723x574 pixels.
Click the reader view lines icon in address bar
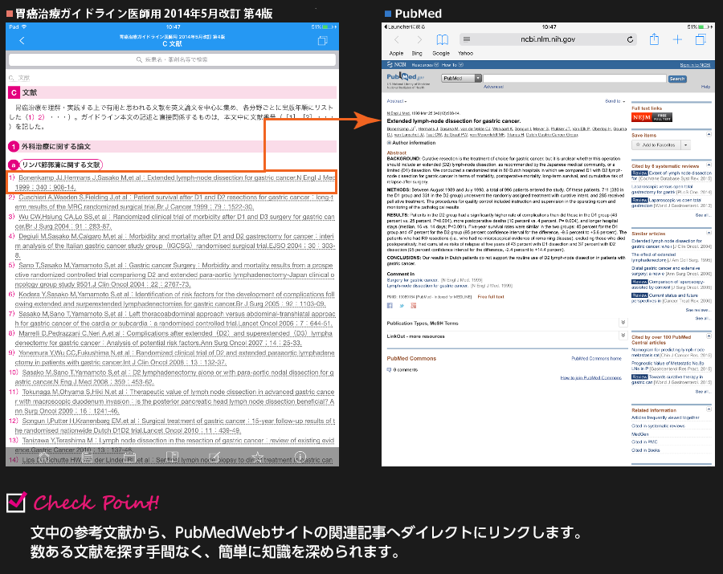click(467, 39)
